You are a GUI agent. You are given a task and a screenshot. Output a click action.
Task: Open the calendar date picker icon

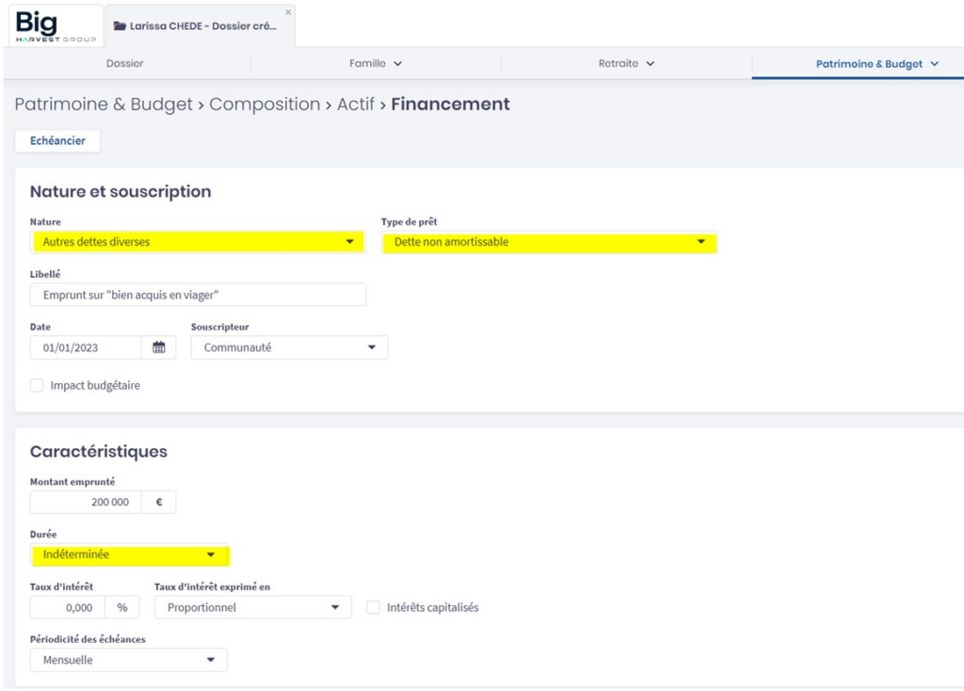pyautogui.click(x=159, y=347)
